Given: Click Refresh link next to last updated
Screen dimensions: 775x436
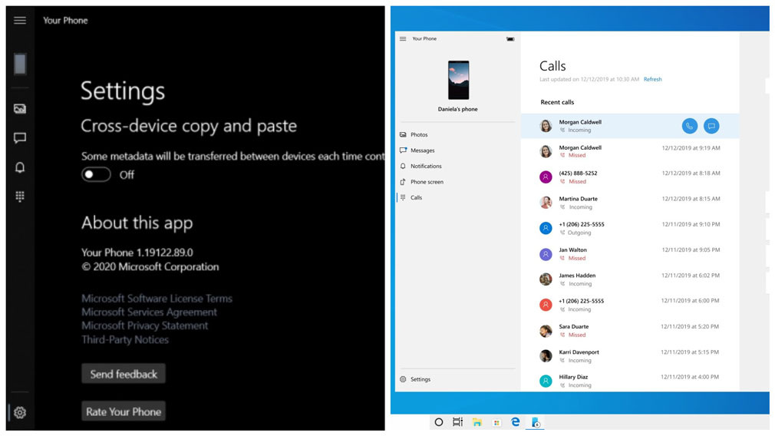Looking at the screenshot, I should 652,79.
